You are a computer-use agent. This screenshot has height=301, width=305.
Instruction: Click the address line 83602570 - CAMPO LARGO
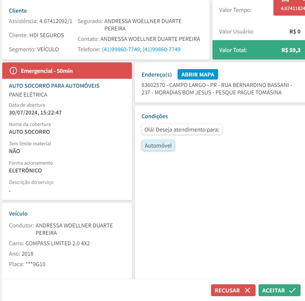click(x=217, y=85)
